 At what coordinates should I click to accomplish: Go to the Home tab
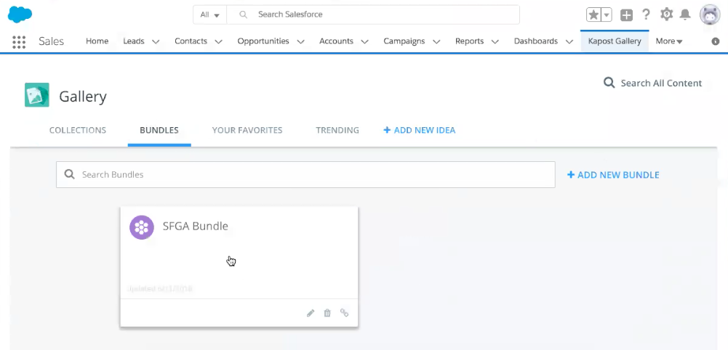click(x=97, y=41)
